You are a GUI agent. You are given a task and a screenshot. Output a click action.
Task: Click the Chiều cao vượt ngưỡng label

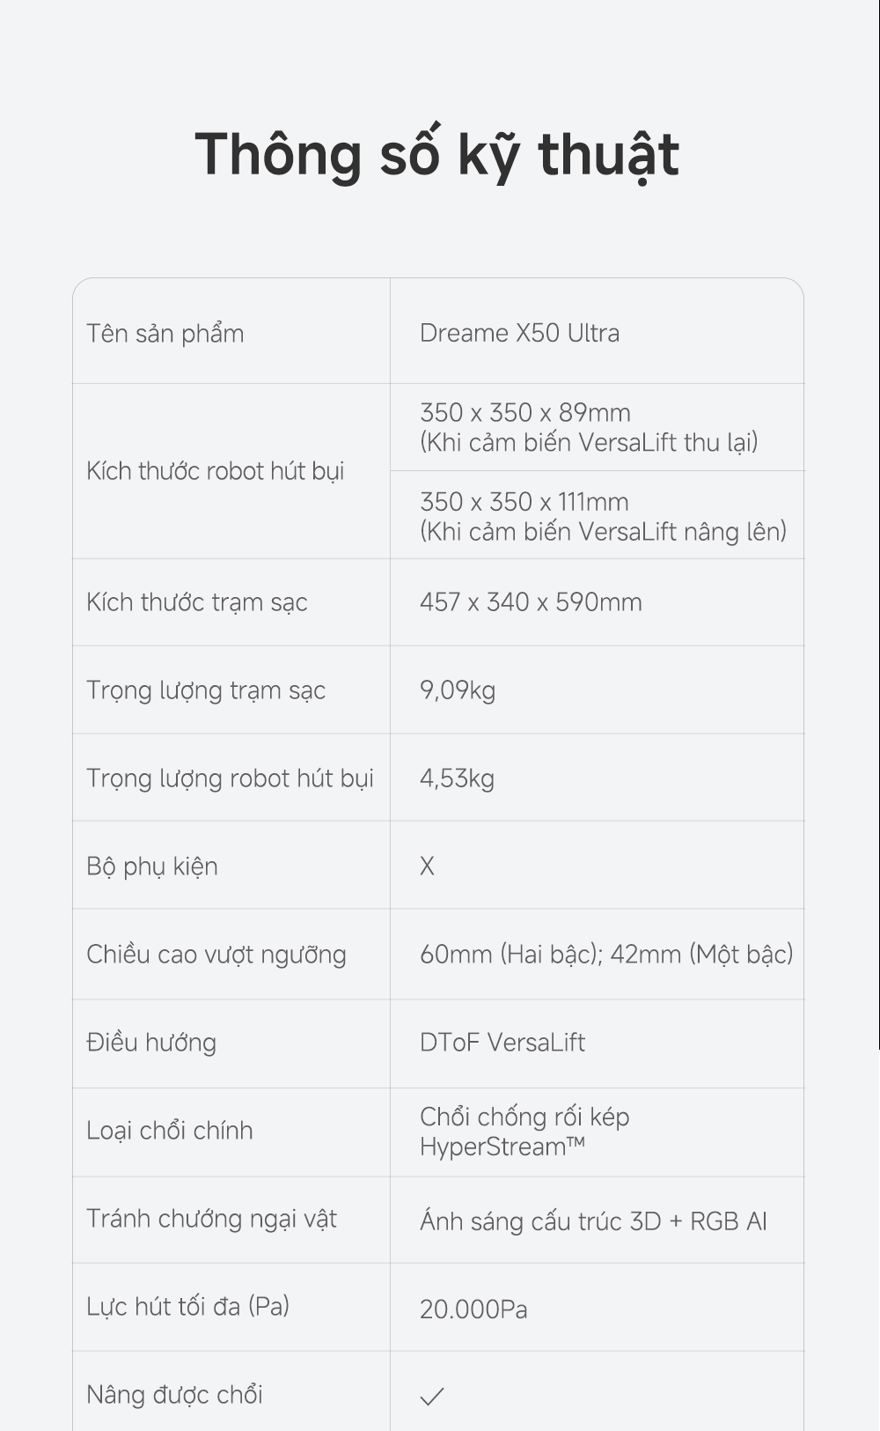coord(216,955)
